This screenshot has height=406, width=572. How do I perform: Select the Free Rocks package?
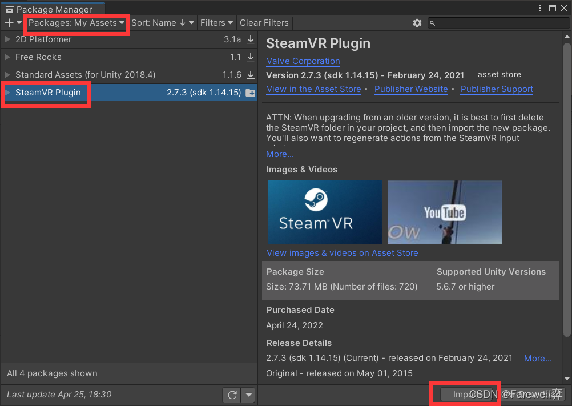129,57
